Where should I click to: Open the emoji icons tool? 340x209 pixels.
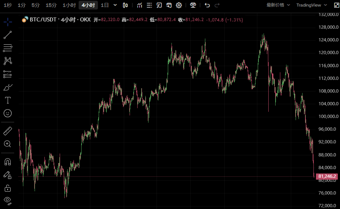click(x=8, y=113)
